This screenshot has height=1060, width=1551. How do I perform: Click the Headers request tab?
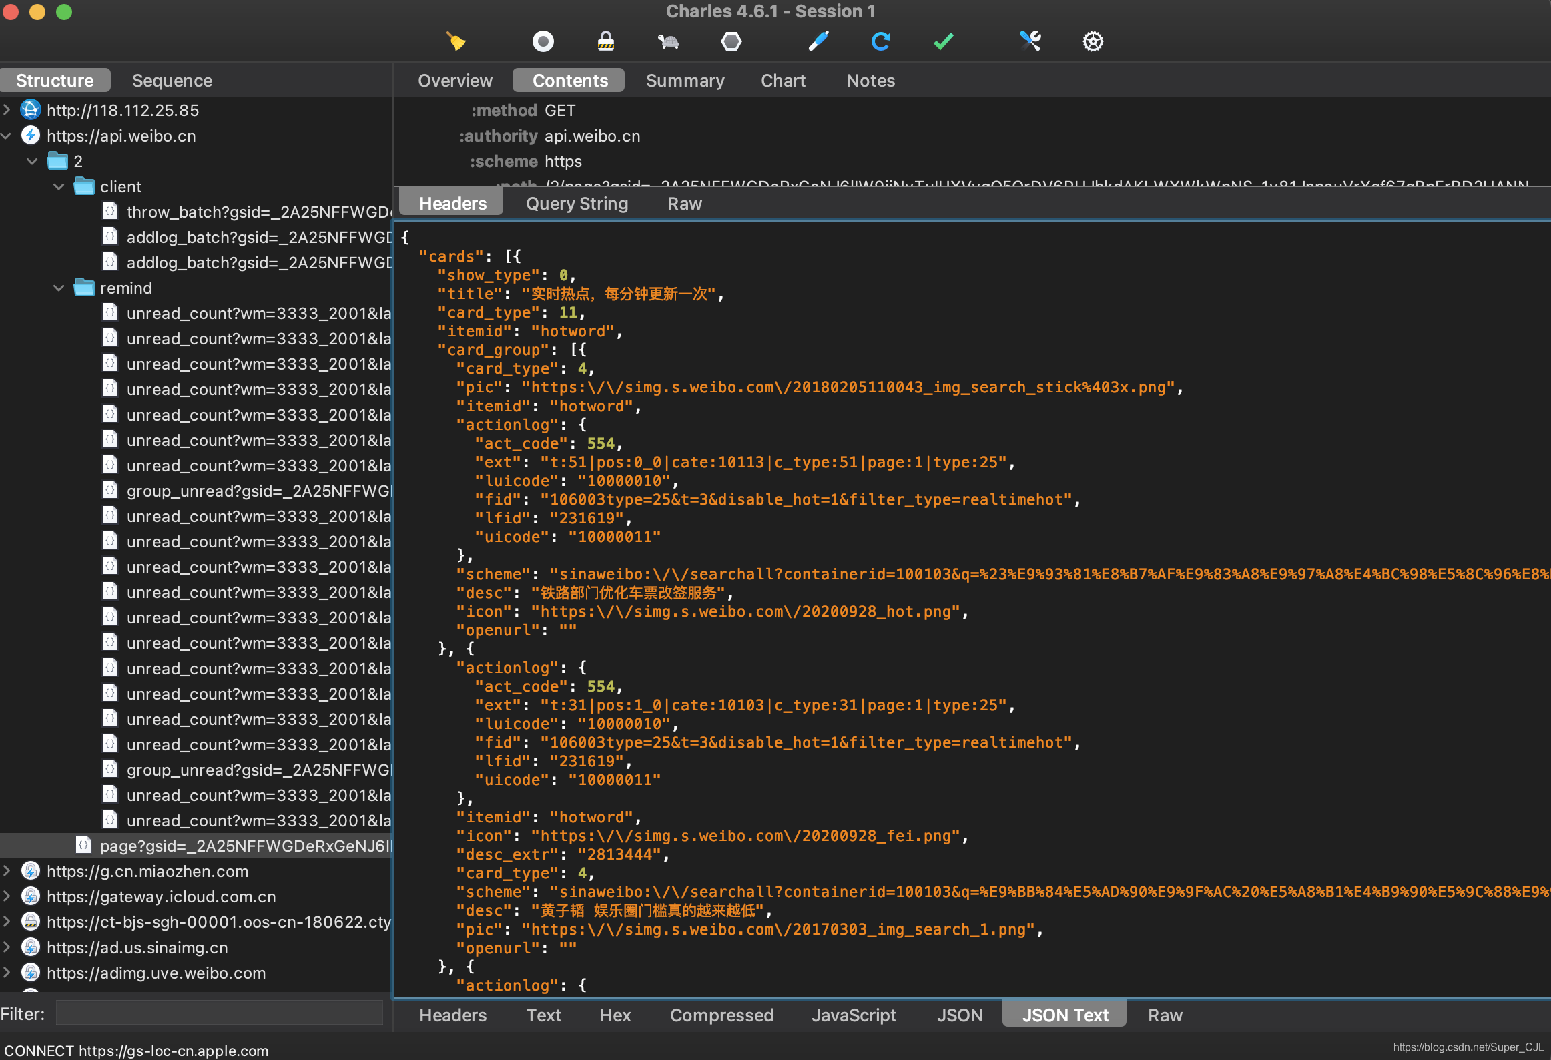tap(451, 203)
